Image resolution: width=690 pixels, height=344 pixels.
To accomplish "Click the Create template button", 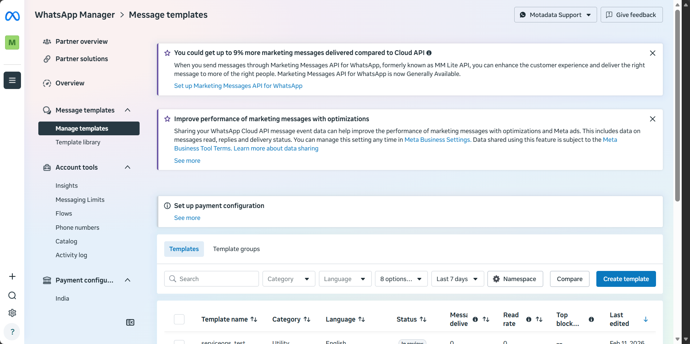I will tap(626, 279).
